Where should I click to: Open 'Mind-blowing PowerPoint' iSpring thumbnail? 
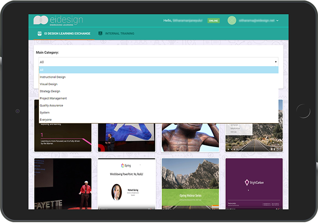127,184
